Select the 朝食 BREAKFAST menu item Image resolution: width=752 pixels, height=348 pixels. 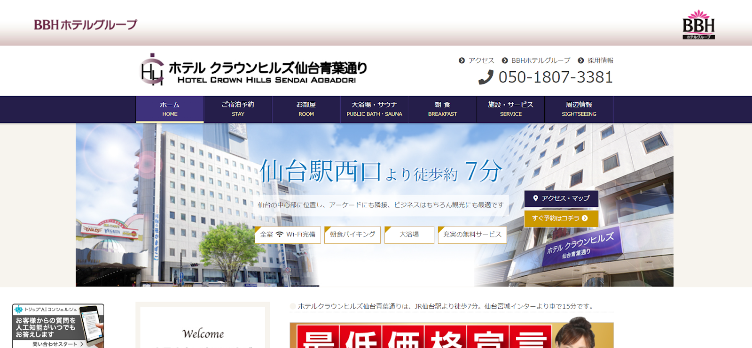pyautogui.click(x=442, y=109)
